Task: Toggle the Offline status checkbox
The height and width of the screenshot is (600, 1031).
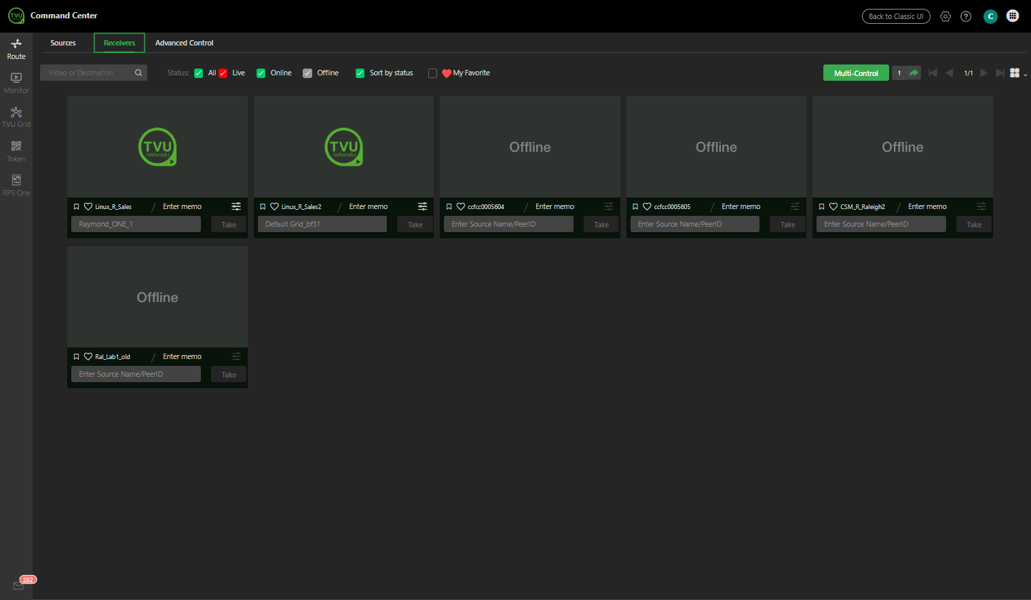Action: point(307,73)
